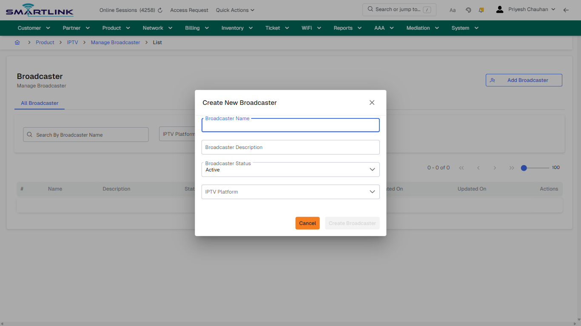Open the Quick Actions dropdown
The width and height of the screenshot is (581, 326).
pyautogui.click(x=235, y=10)
